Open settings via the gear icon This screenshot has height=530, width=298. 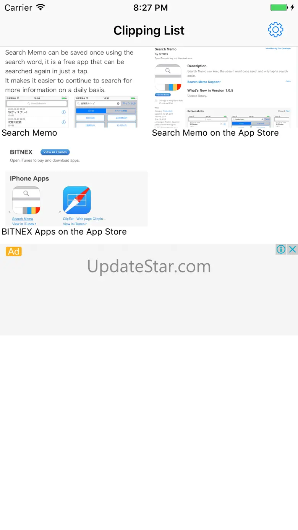click(x=275, y=30)
